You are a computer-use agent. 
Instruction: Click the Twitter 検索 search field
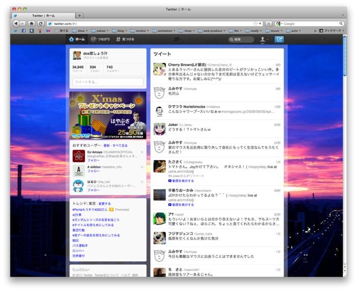click(241, 39)
